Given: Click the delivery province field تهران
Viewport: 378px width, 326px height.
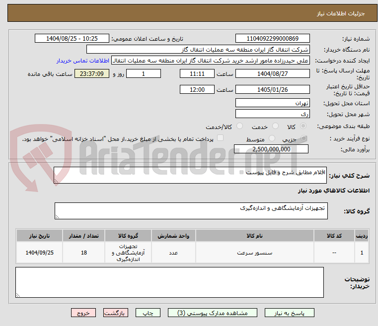Looking at the screenshot, I should tap(272, 103).
